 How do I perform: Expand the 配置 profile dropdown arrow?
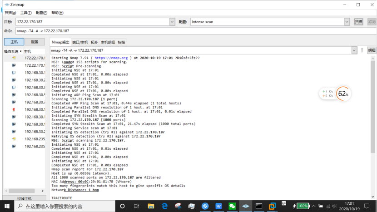coord(347,22)
